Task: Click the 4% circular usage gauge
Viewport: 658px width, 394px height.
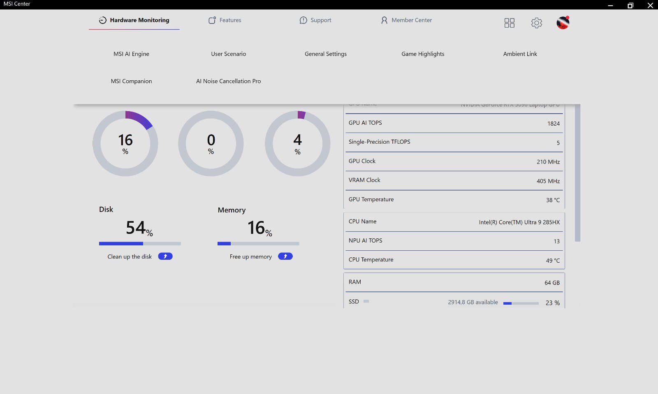Action: pos(298,144)
